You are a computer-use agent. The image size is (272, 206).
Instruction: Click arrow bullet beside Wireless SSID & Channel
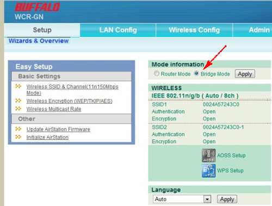(18, 86)
